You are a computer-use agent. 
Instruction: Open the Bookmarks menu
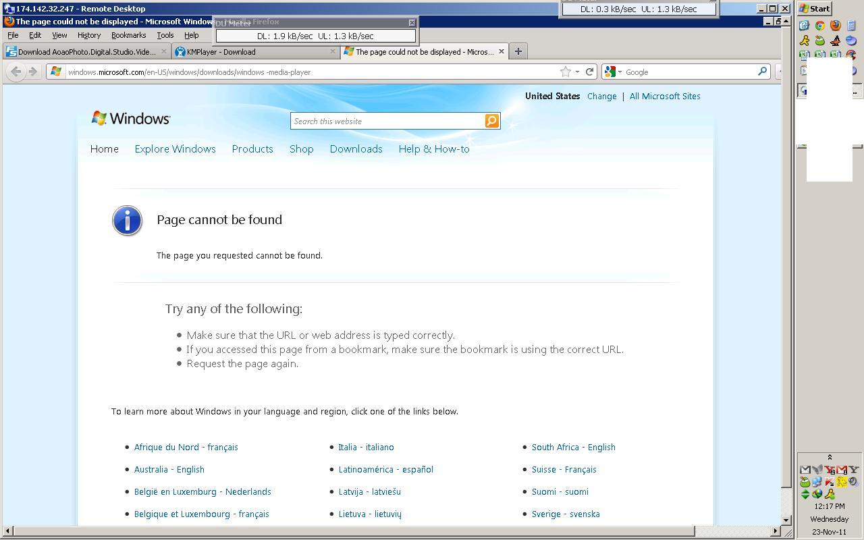pos(128,35)
